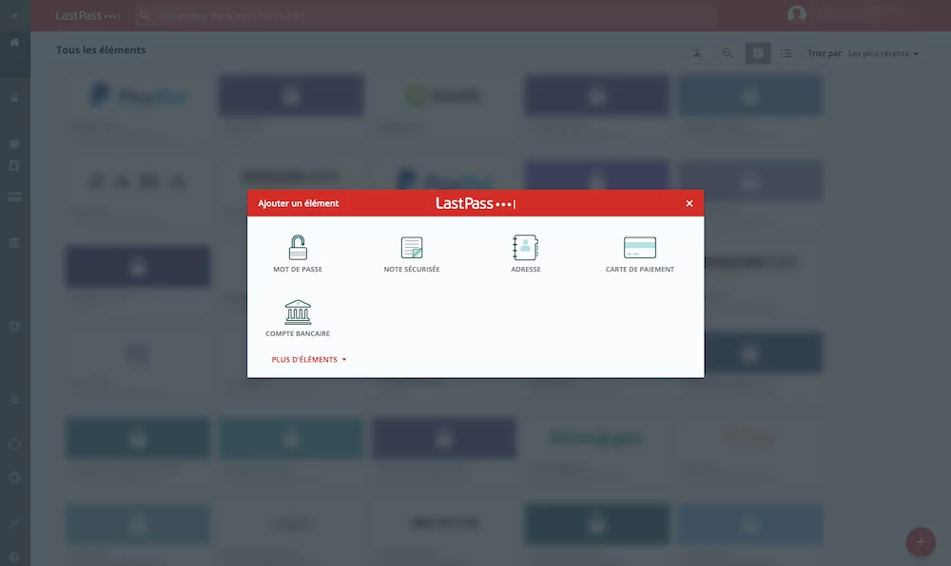
Task: Click the search field in the vault header
Action: (424, 16)
